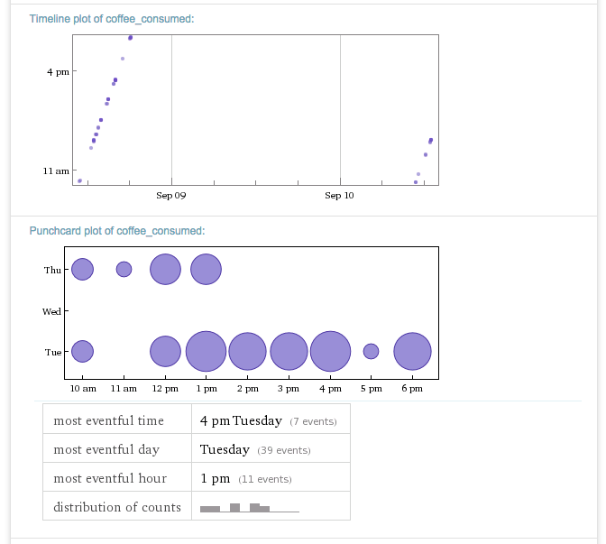Click the 'distribution of counts' table cell

117,506
